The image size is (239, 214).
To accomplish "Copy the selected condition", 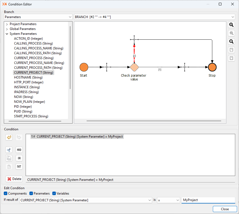I will coord(9,158).
